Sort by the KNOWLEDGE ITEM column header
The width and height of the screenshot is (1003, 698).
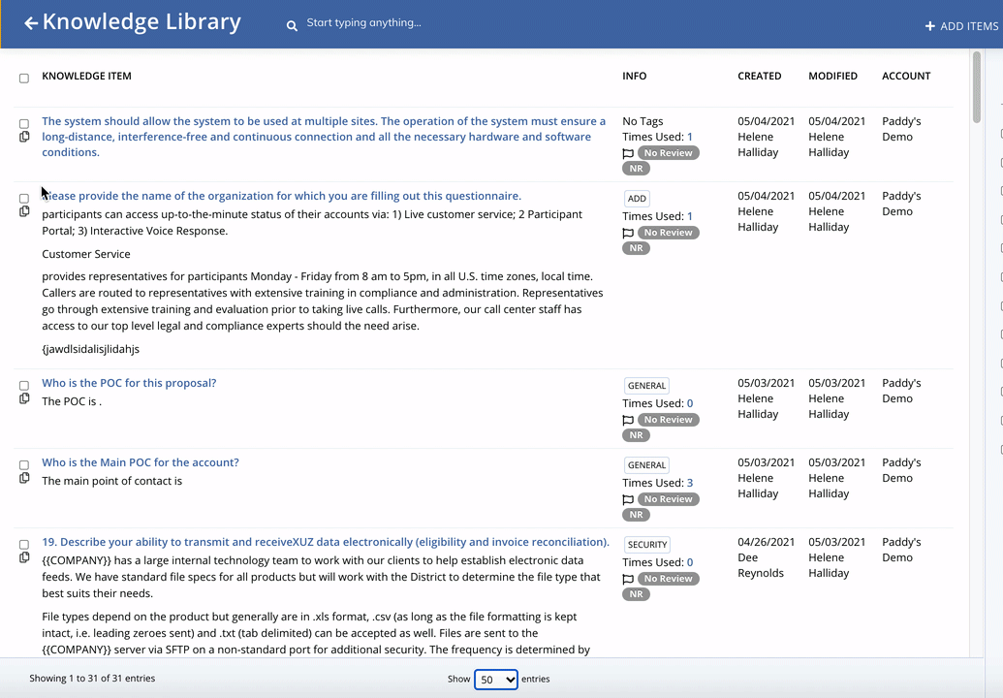86,76
